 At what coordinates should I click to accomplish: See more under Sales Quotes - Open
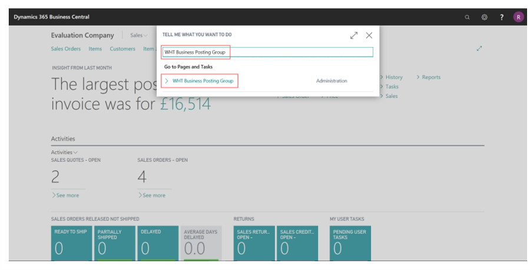pos(65,195)
